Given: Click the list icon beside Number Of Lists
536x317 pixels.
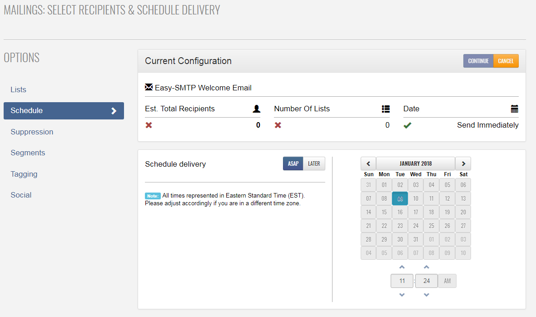Looking at the screenshot, I should [386, 109].
